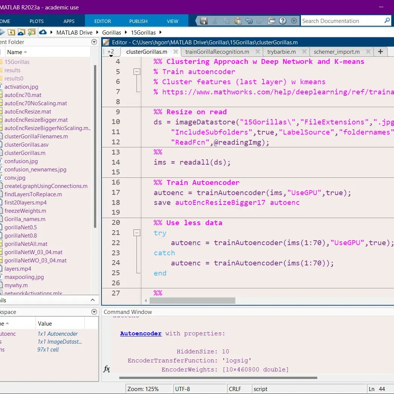Select the results folder in file list

[12, 70]
